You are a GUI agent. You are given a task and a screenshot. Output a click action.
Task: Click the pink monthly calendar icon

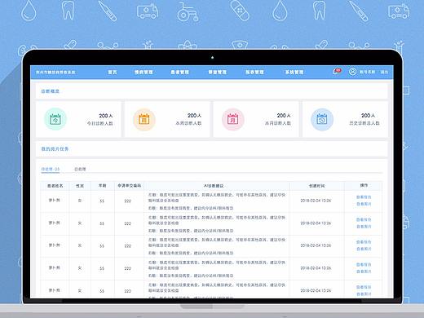tap(233, 119)
